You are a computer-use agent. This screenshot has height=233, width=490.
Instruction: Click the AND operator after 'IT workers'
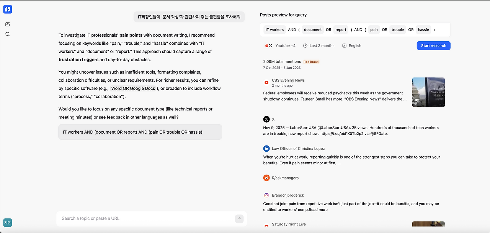coord(292,29)
